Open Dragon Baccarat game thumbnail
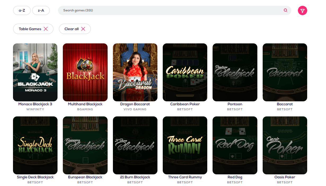The height and width of the screenshot is (186, 326). [135, 72]
